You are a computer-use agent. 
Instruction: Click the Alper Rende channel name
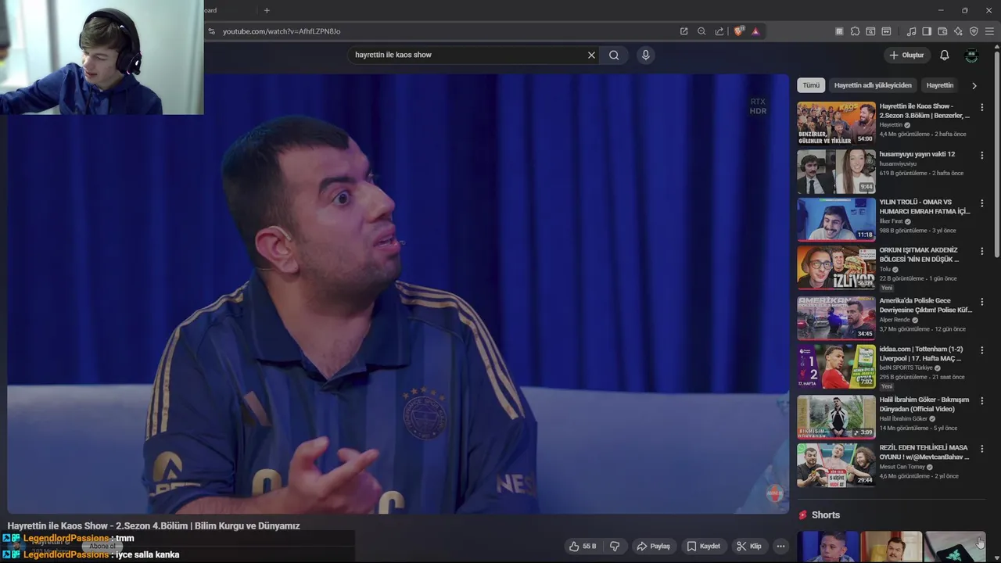(x=895, y=320)
